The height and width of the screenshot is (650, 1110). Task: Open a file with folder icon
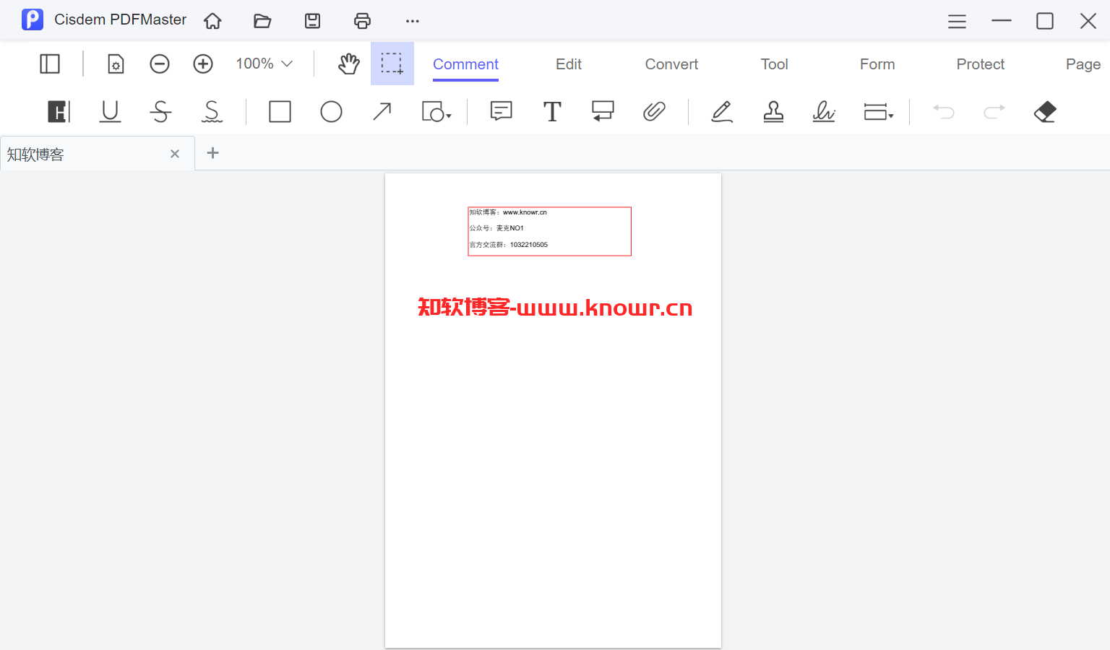[x=262, y=21]
